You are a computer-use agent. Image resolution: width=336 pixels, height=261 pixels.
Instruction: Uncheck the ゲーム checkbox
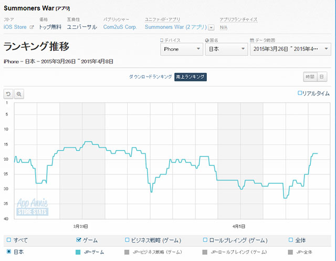(78, 240)
